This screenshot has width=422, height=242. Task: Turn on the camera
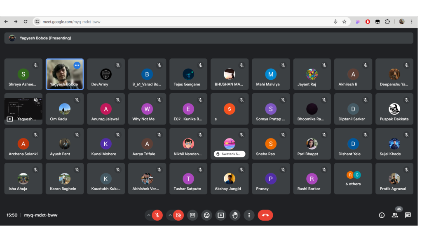178,215
